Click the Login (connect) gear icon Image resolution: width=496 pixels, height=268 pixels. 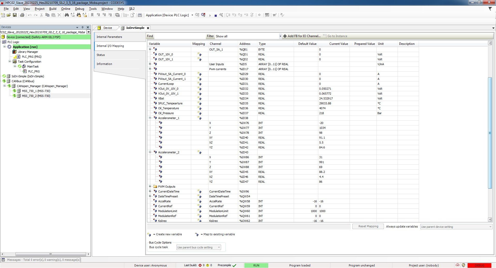pyautogui.click(x=197, y=15)
